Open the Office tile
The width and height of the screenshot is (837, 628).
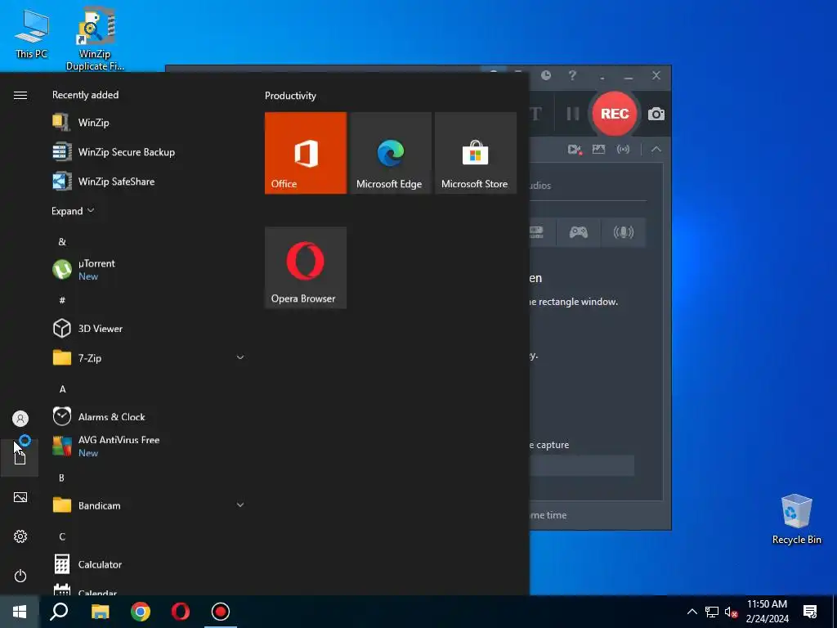pos(306,153)
